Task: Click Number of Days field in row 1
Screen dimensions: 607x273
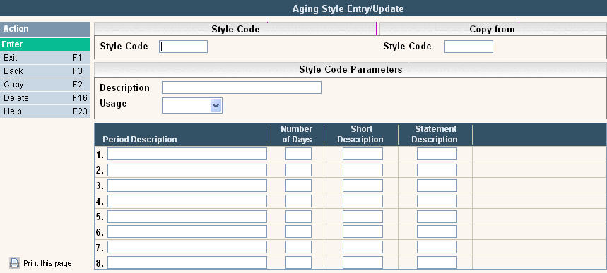Action: click(298, 154)
